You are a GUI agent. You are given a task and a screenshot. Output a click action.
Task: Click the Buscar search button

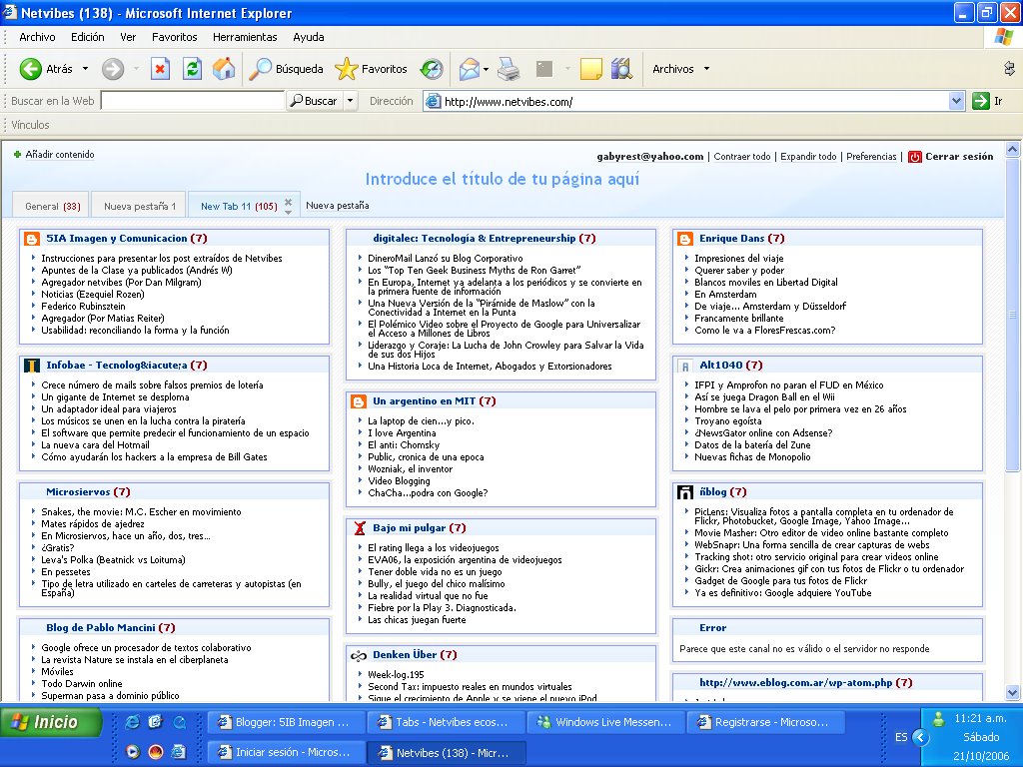[315, 101]
